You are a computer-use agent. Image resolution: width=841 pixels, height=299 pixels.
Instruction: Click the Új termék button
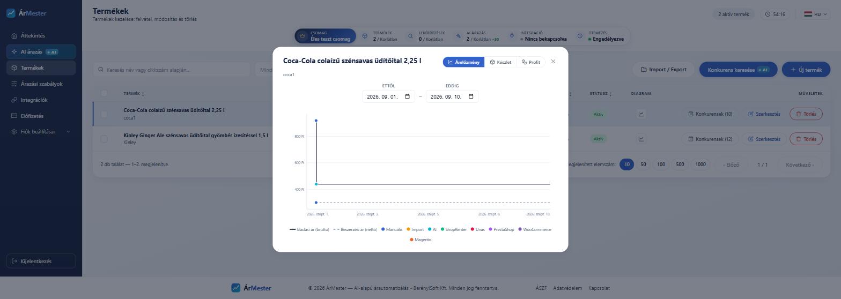click(x=806, y=70)
